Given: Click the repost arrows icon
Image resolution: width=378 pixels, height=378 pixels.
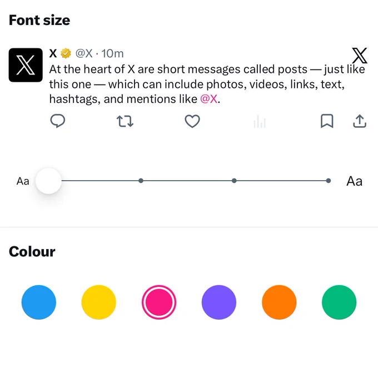Looking at the screenshot, I should tap(125, 121).
